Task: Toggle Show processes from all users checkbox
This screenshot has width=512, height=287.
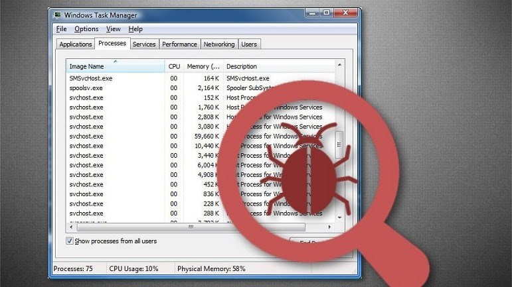Action: tap(69, 241)
